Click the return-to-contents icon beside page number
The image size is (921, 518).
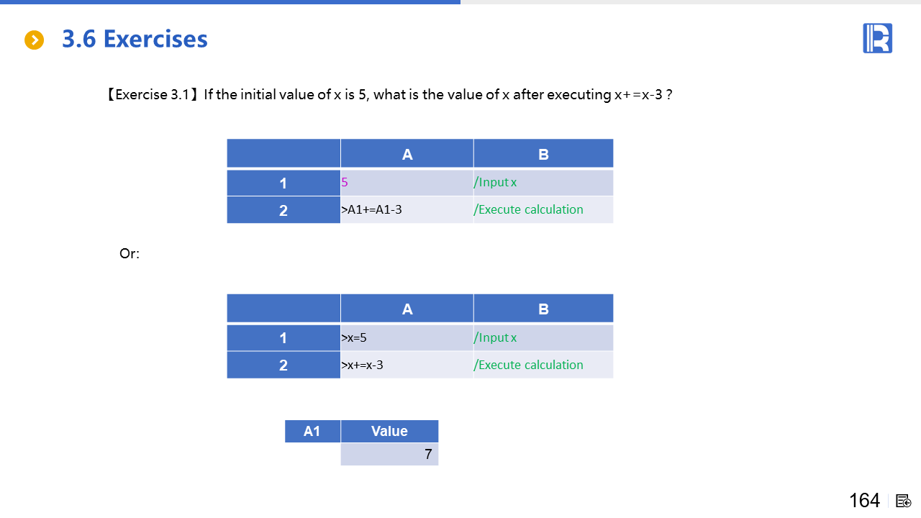(x=904, y=501)
